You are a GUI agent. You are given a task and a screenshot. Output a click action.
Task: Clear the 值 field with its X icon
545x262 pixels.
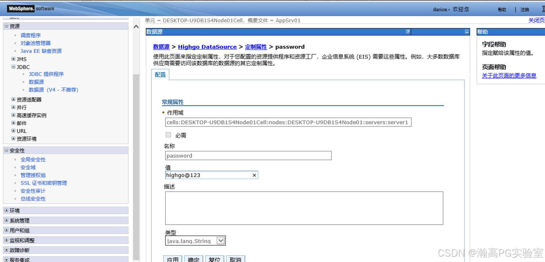click(x=254, y=175)
